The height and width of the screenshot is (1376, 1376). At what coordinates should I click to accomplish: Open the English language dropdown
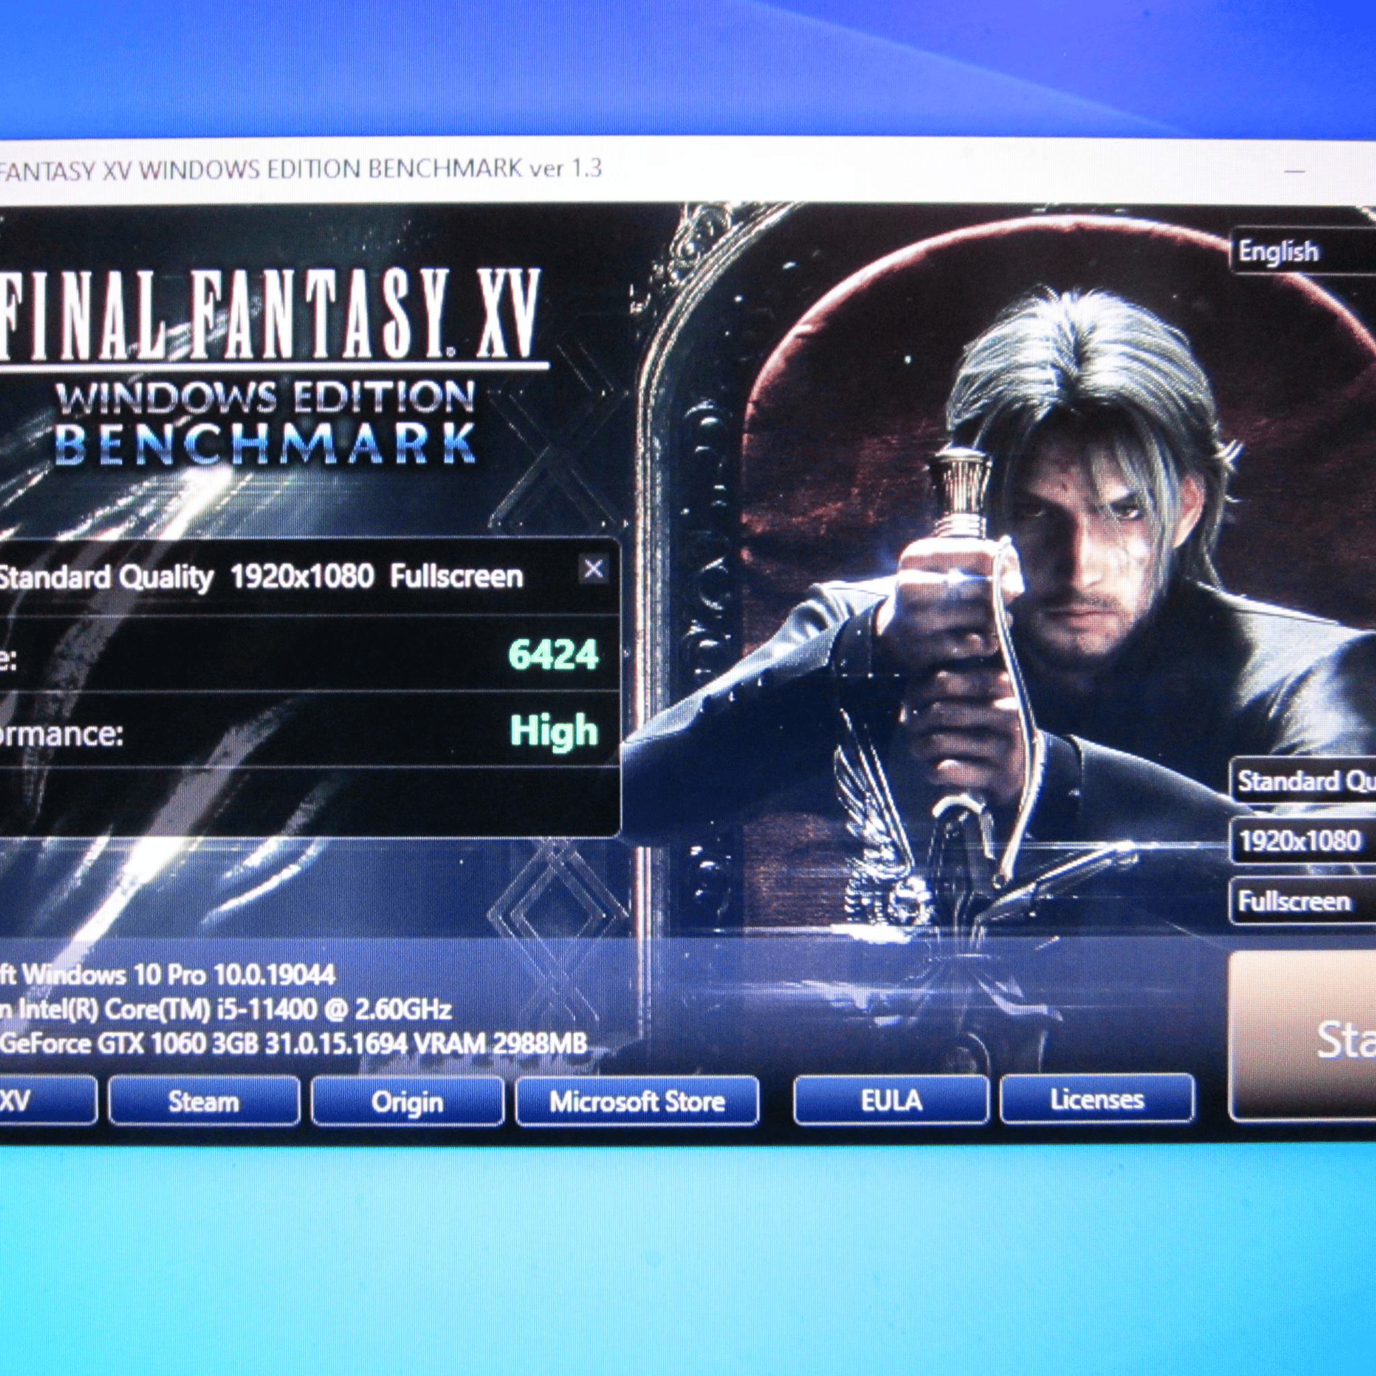(1303, 251)
